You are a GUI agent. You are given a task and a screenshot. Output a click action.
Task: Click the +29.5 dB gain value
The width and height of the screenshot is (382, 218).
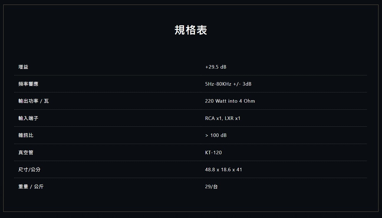pos(216,67)
